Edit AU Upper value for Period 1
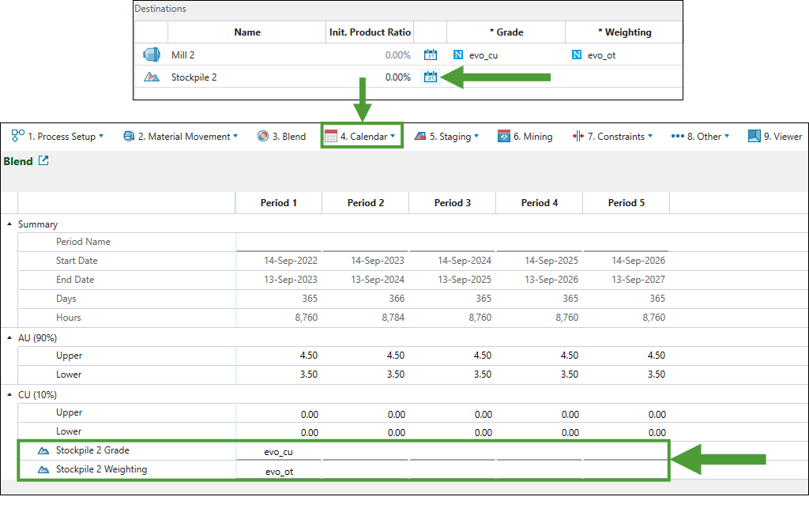 click(x=279, y=356)
